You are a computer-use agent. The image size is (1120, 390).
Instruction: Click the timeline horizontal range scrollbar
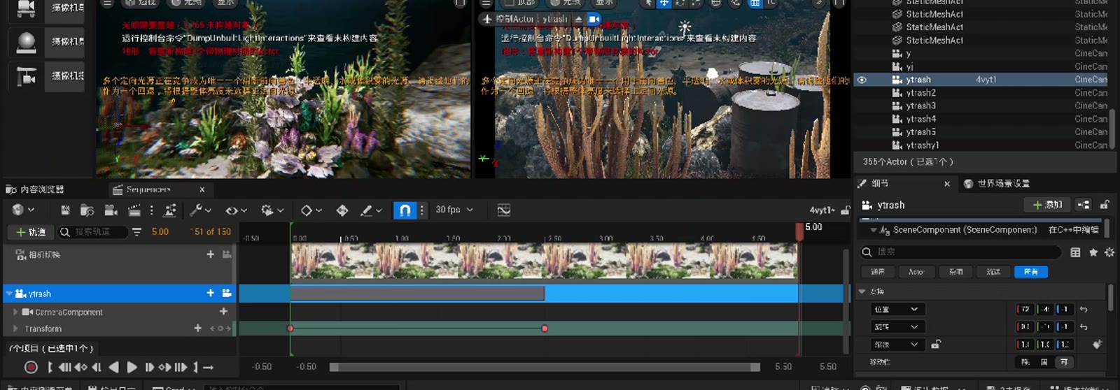point(545,367)
